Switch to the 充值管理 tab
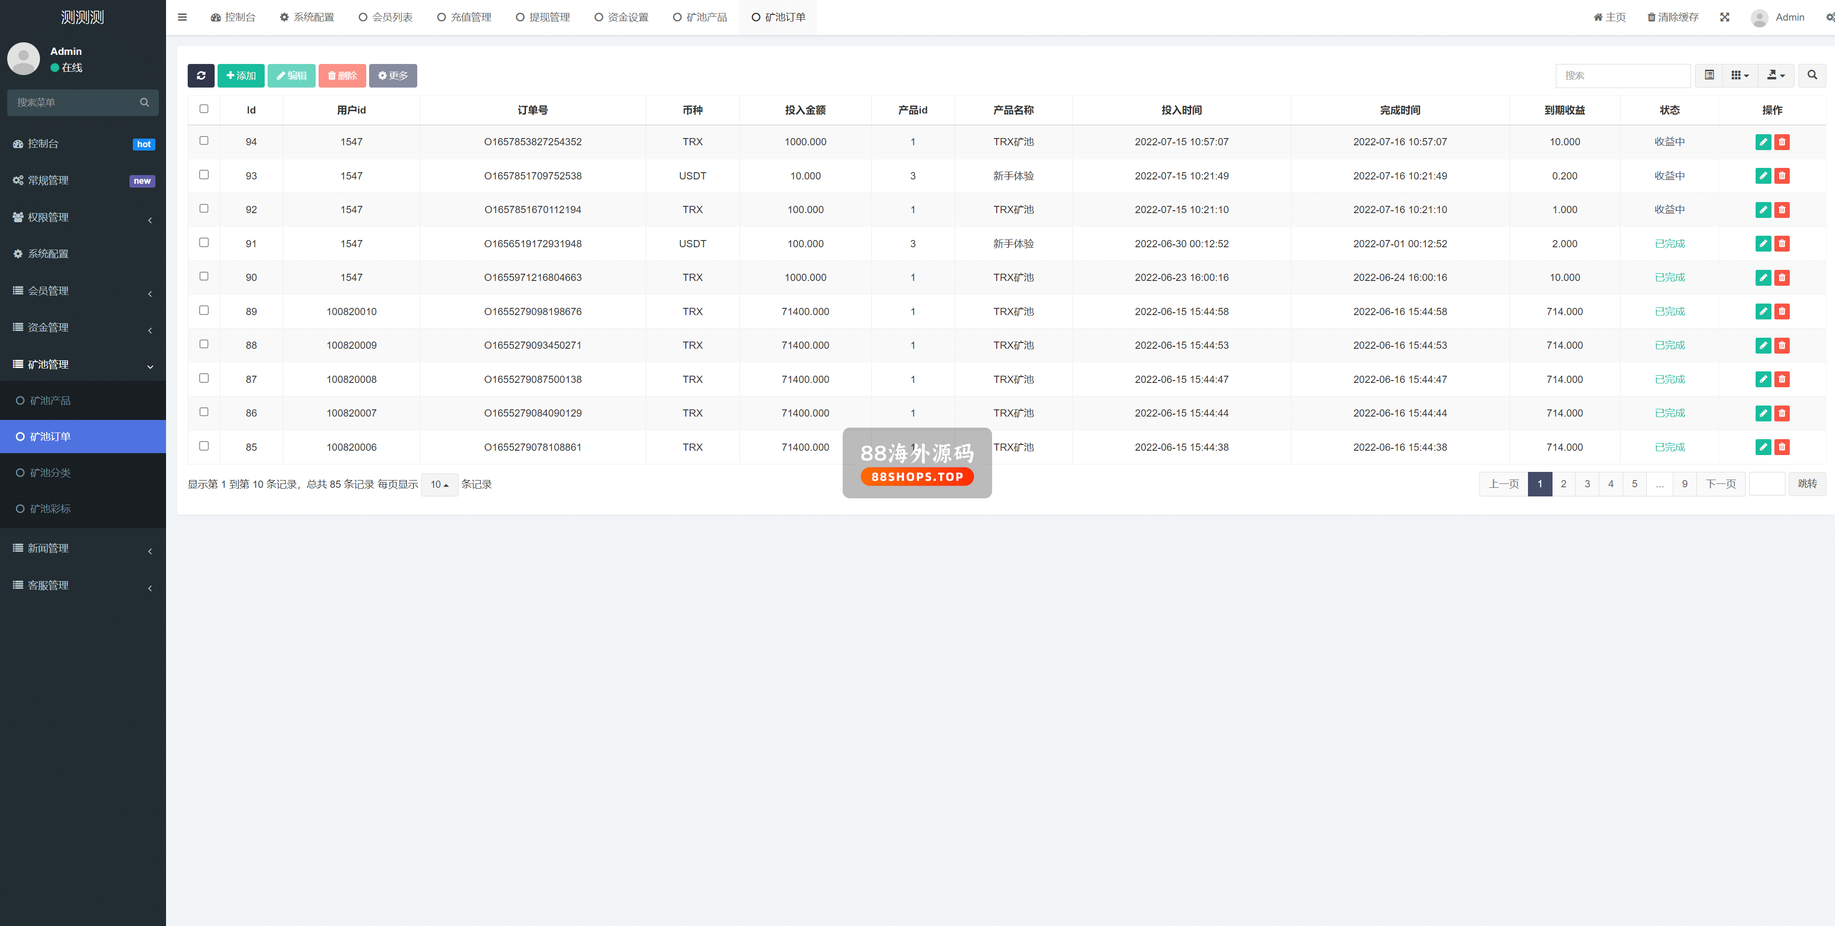Image resolution: width=1835 pixels, height=926 pixels. 464,17
